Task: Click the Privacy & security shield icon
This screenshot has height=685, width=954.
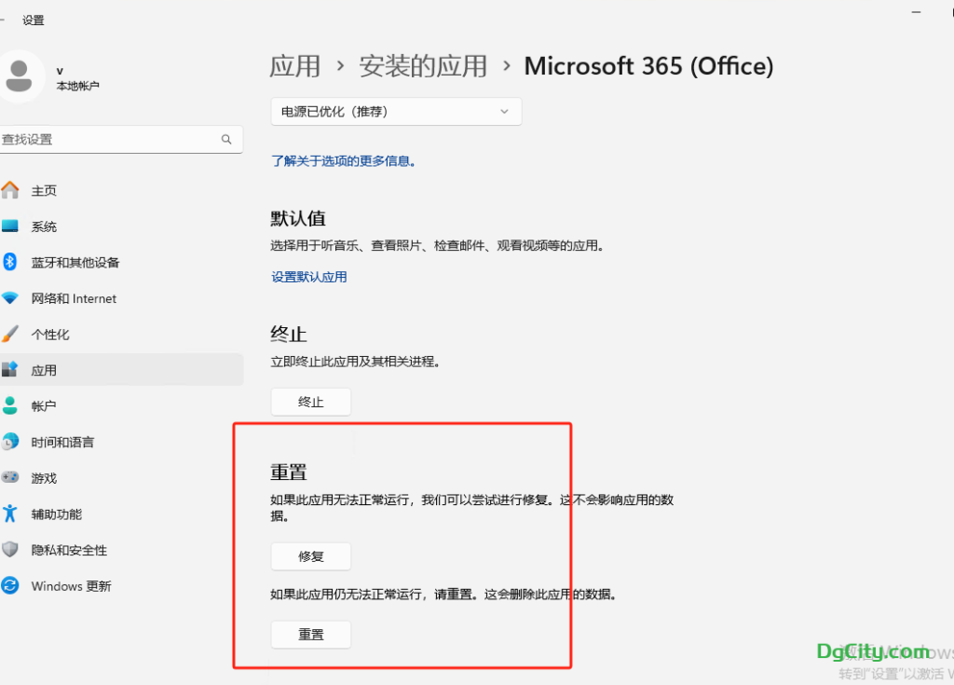Action: point(10,550)
